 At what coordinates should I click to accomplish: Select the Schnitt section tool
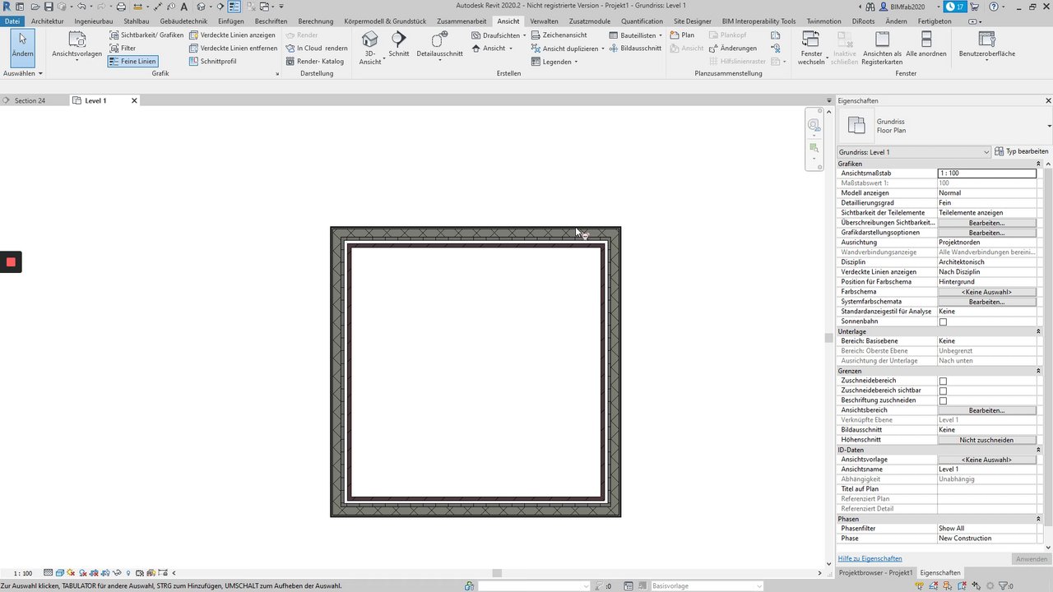pos(399,45)
